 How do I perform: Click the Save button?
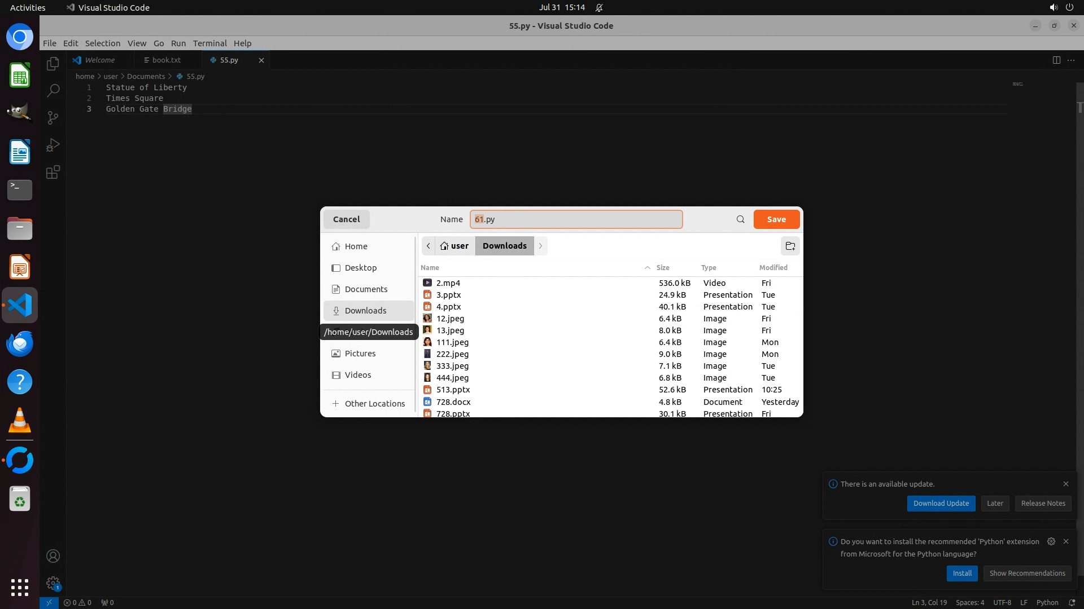point(776,219)
